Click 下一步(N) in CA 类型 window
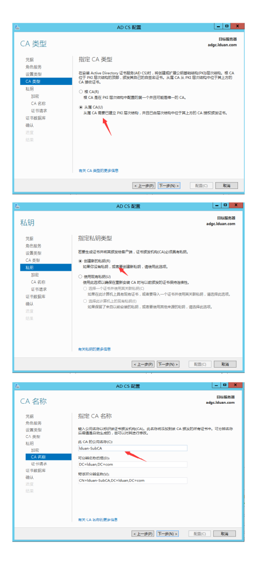The width and height of the screenshot is (257, 569). [x=169, y=185]
